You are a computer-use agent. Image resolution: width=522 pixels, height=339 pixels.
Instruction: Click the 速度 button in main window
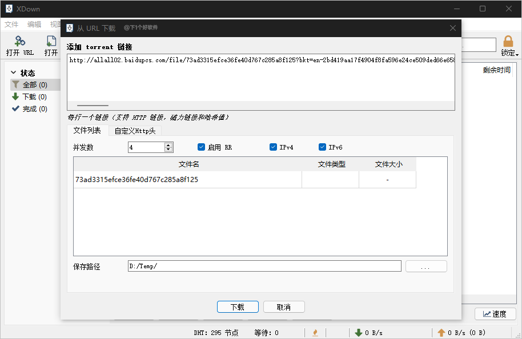[495, 314]
